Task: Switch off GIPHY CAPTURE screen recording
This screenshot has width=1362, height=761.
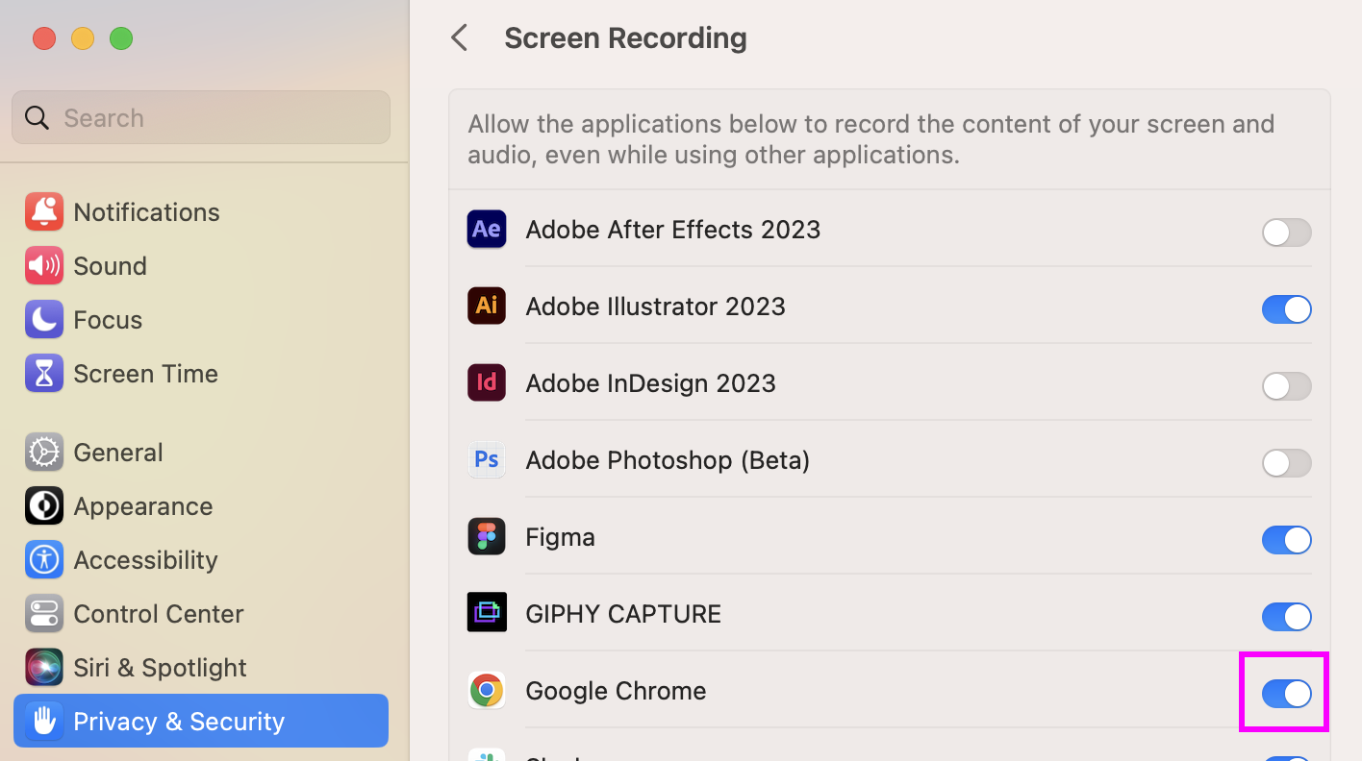Action: [1286, 617]
